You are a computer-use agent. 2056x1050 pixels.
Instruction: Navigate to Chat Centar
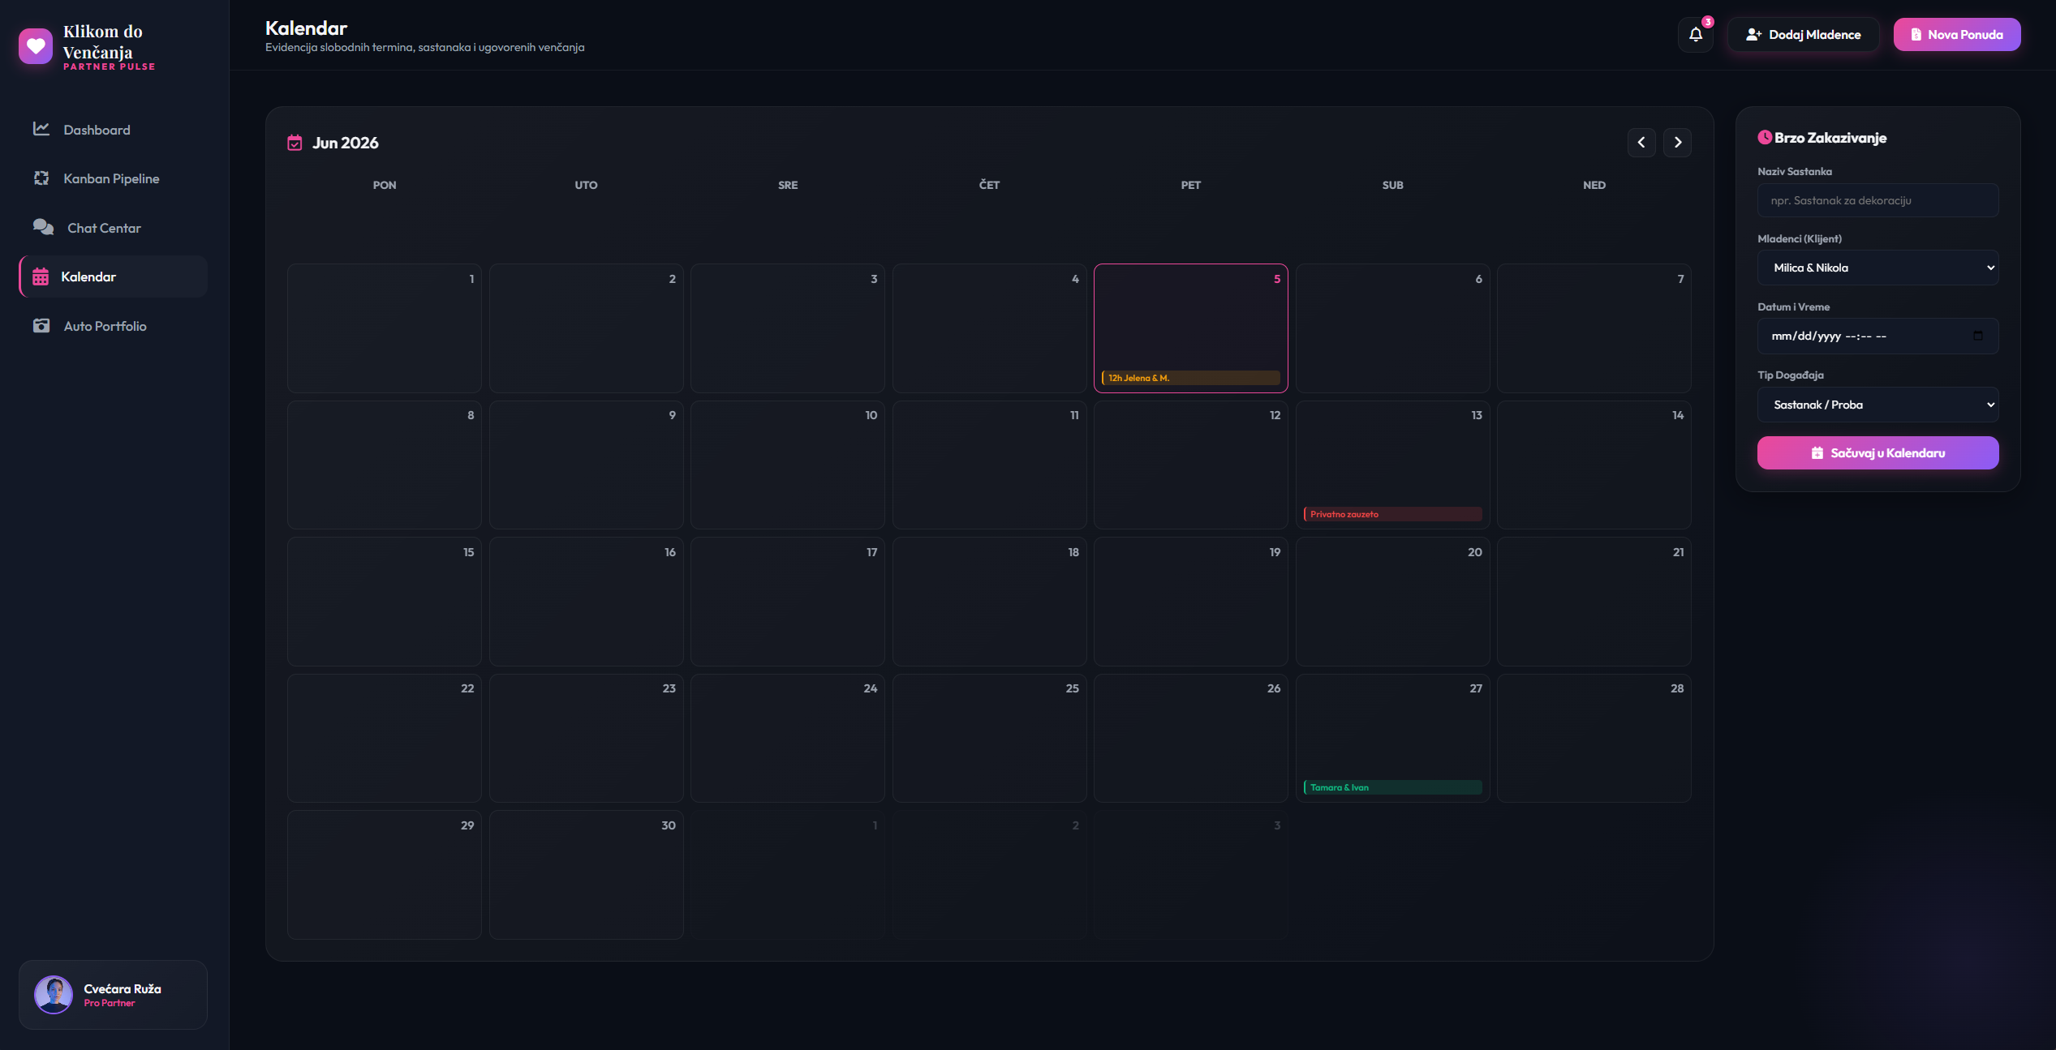click(x=113, y=228)
